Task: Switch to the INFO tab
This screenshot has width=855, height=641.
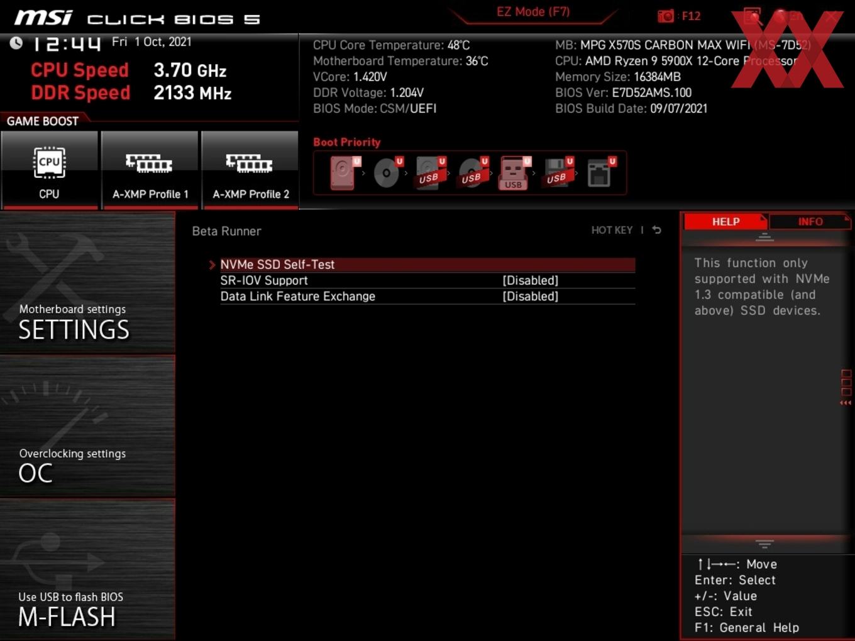Action: point(810,221)
